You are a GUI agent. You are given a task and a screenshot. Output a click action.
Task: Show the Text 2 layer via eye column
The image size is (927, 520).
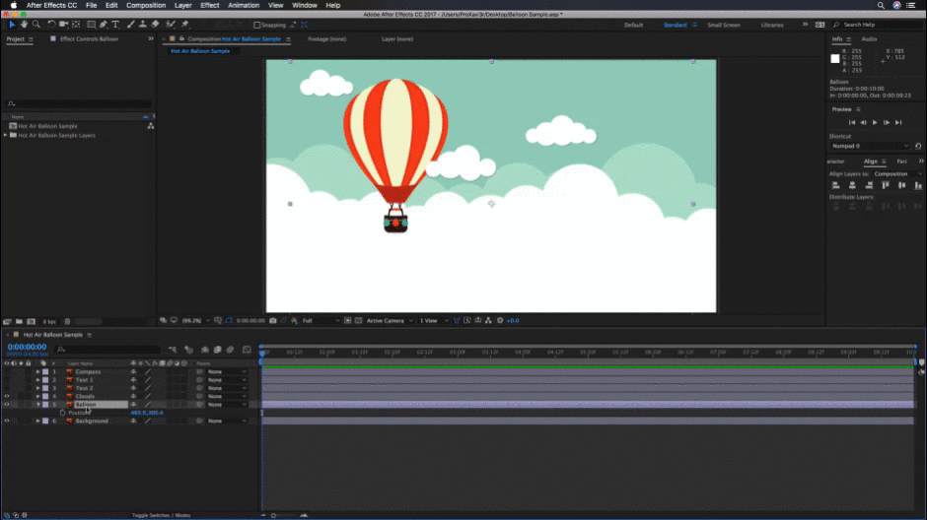click(7, 388)
